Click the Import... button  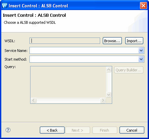134,41
